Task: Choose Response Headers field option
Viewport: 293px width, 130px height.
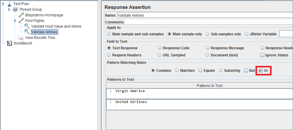Action: coord(262,48)
